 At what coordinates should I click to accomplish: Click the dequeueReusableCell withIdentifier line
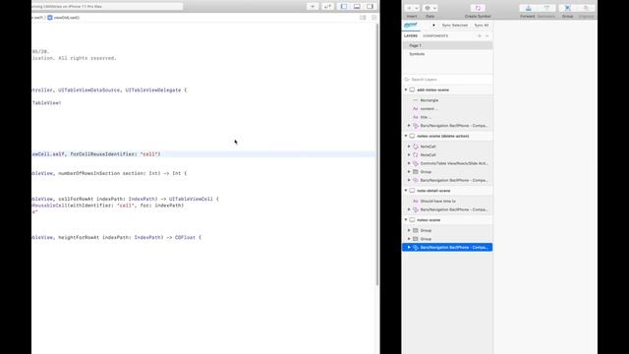coord(107,206)
